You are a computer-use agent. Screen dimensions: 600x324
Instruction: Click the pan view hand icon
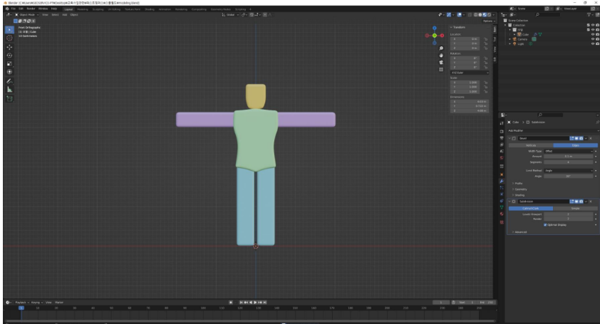tap(442, 56)
